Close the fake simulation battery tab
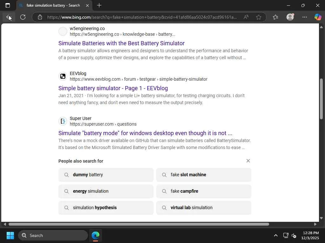Viewport: 325px width, 243px height. tap(88, 6)
